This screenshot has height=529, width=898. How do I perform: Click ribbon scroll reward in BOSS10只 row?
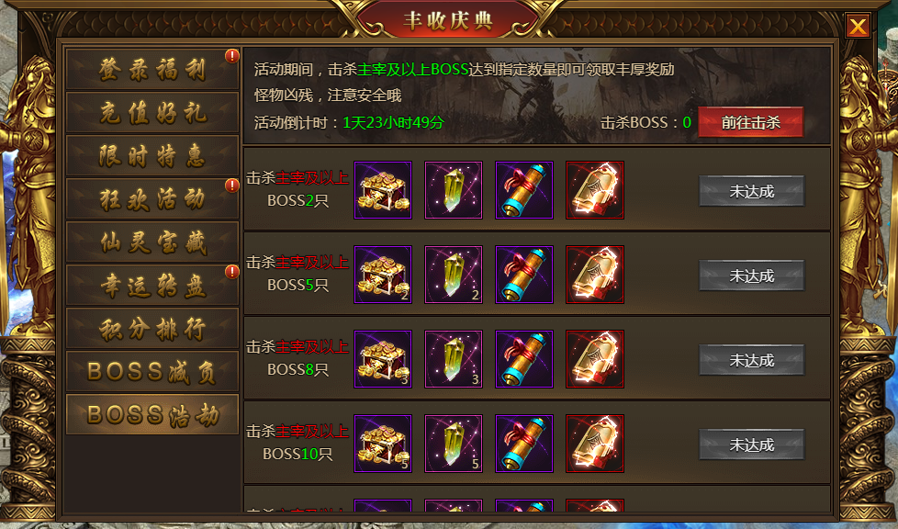pos(524,444)
